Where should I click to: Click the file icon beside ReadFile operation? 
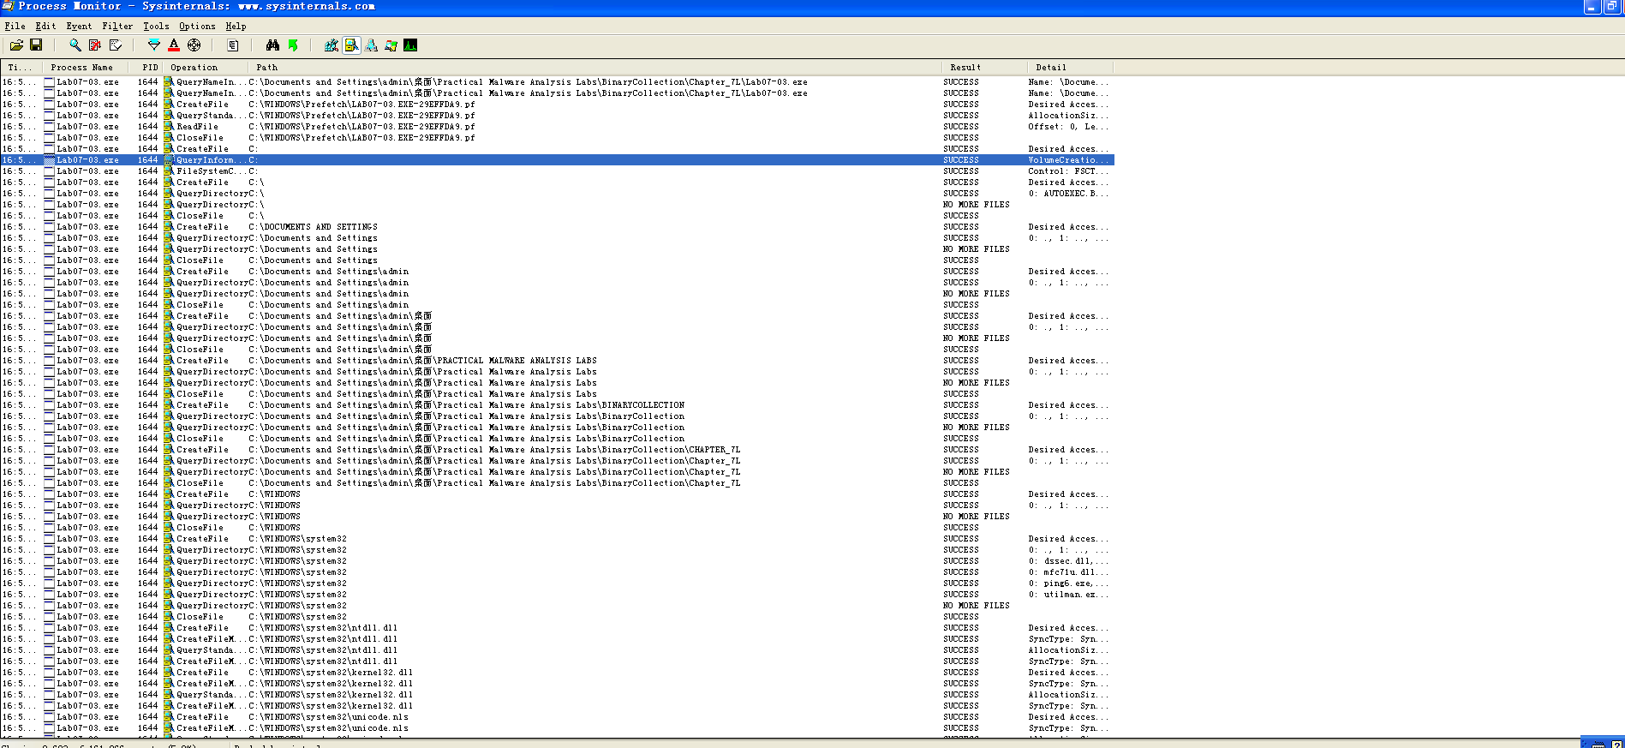tap(169, 127)
